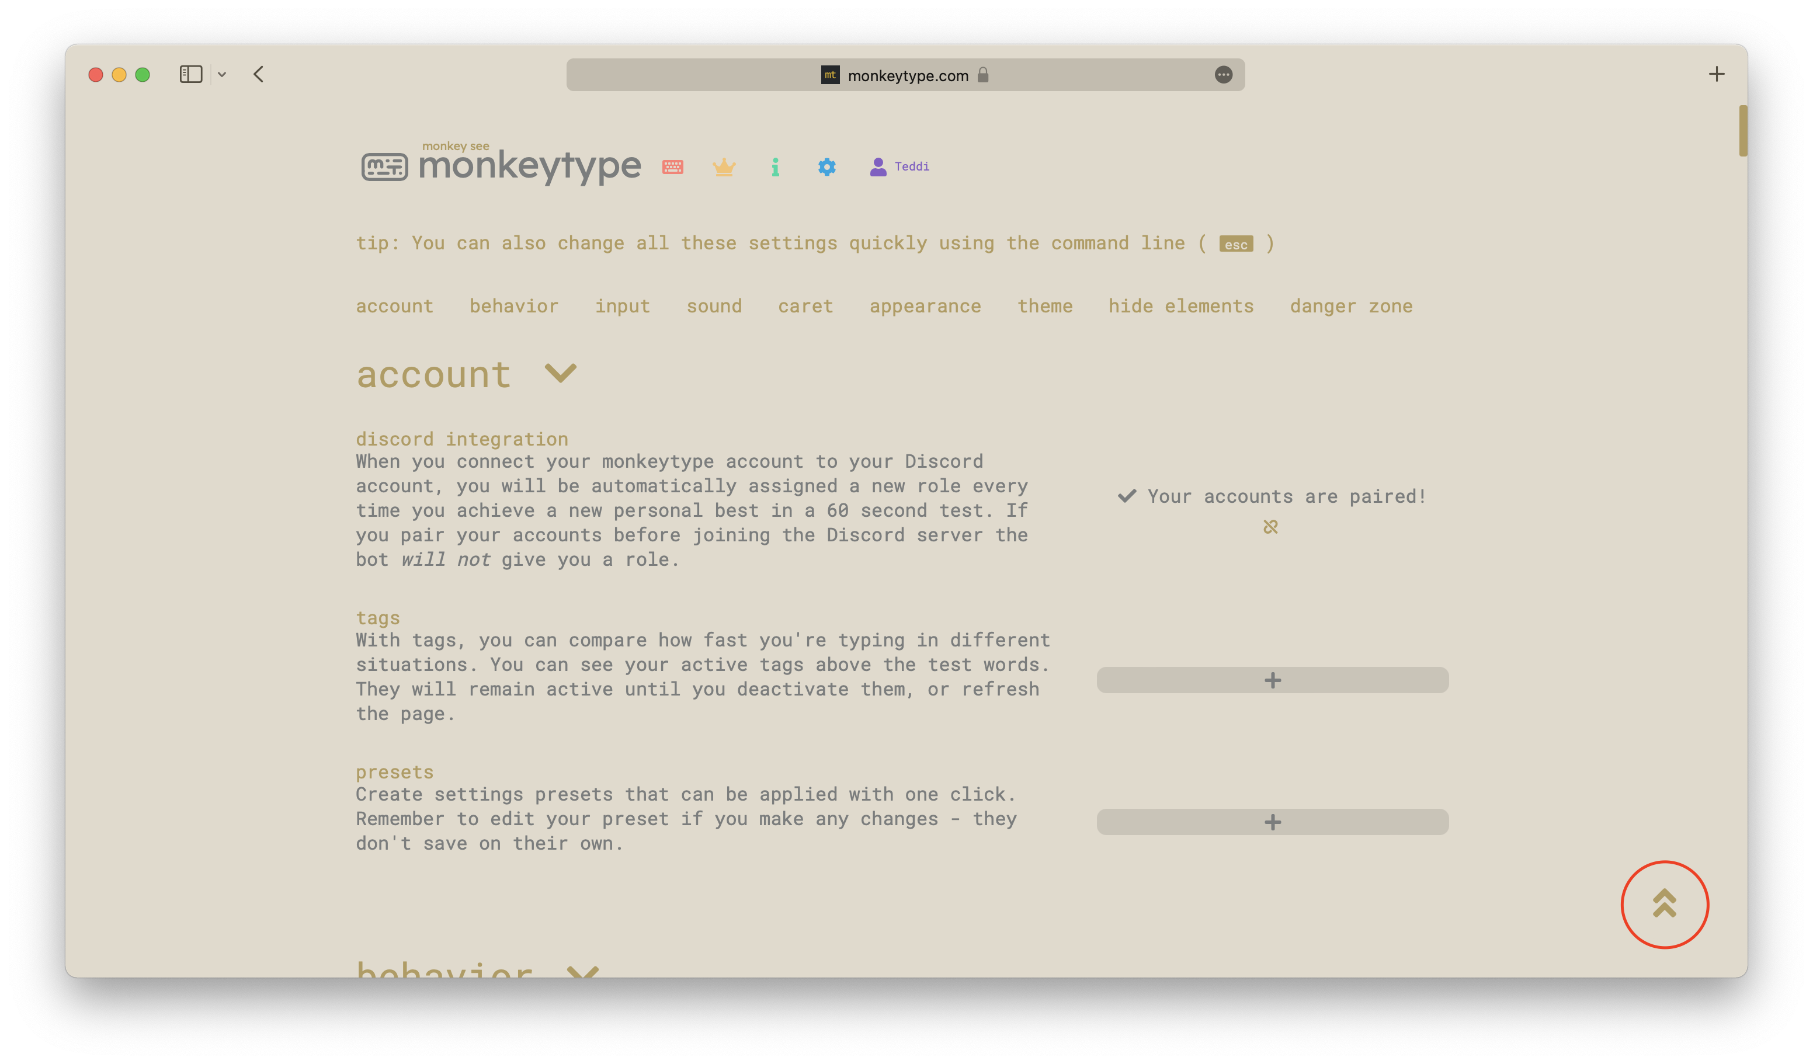Click the 'account' section heading

click(x=433, y=375)
